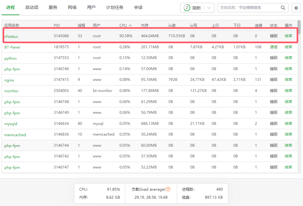Sort by the 下行 column header
303x206 pixels.
[x=237, y=25]
